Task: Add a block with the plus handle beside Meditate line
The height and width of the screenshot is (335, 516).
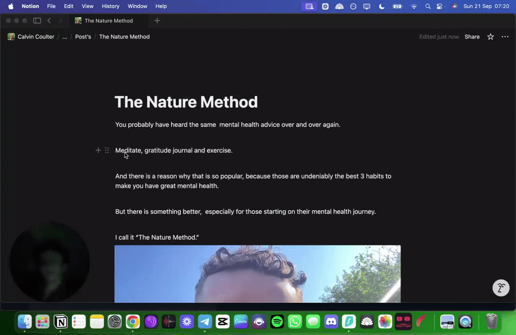Action: pyautogui.click(x=98, y=150)
